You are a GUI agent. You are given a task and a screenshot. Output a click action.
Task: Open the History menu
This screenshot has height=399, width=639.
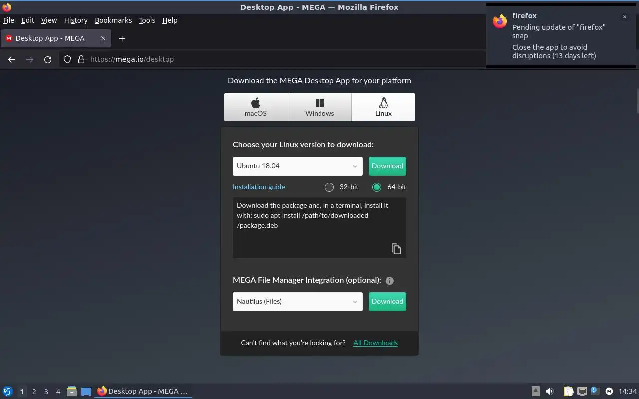76,20
